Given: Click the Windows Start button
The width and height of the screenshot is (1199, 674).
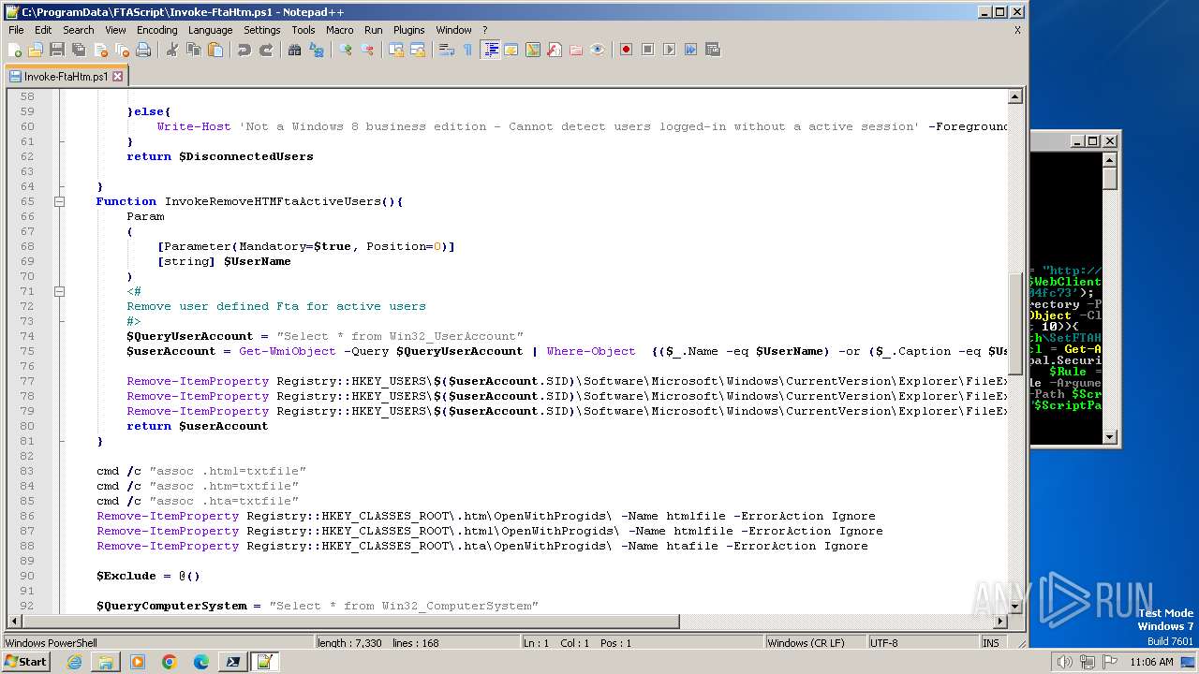Looking at the screenshot, I should [25, 662].
